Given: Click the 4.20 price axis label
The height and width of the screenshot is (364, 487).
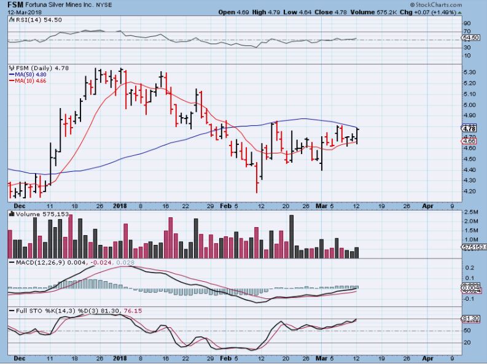Looking at the screenshot, I should (x=470, y=191).
